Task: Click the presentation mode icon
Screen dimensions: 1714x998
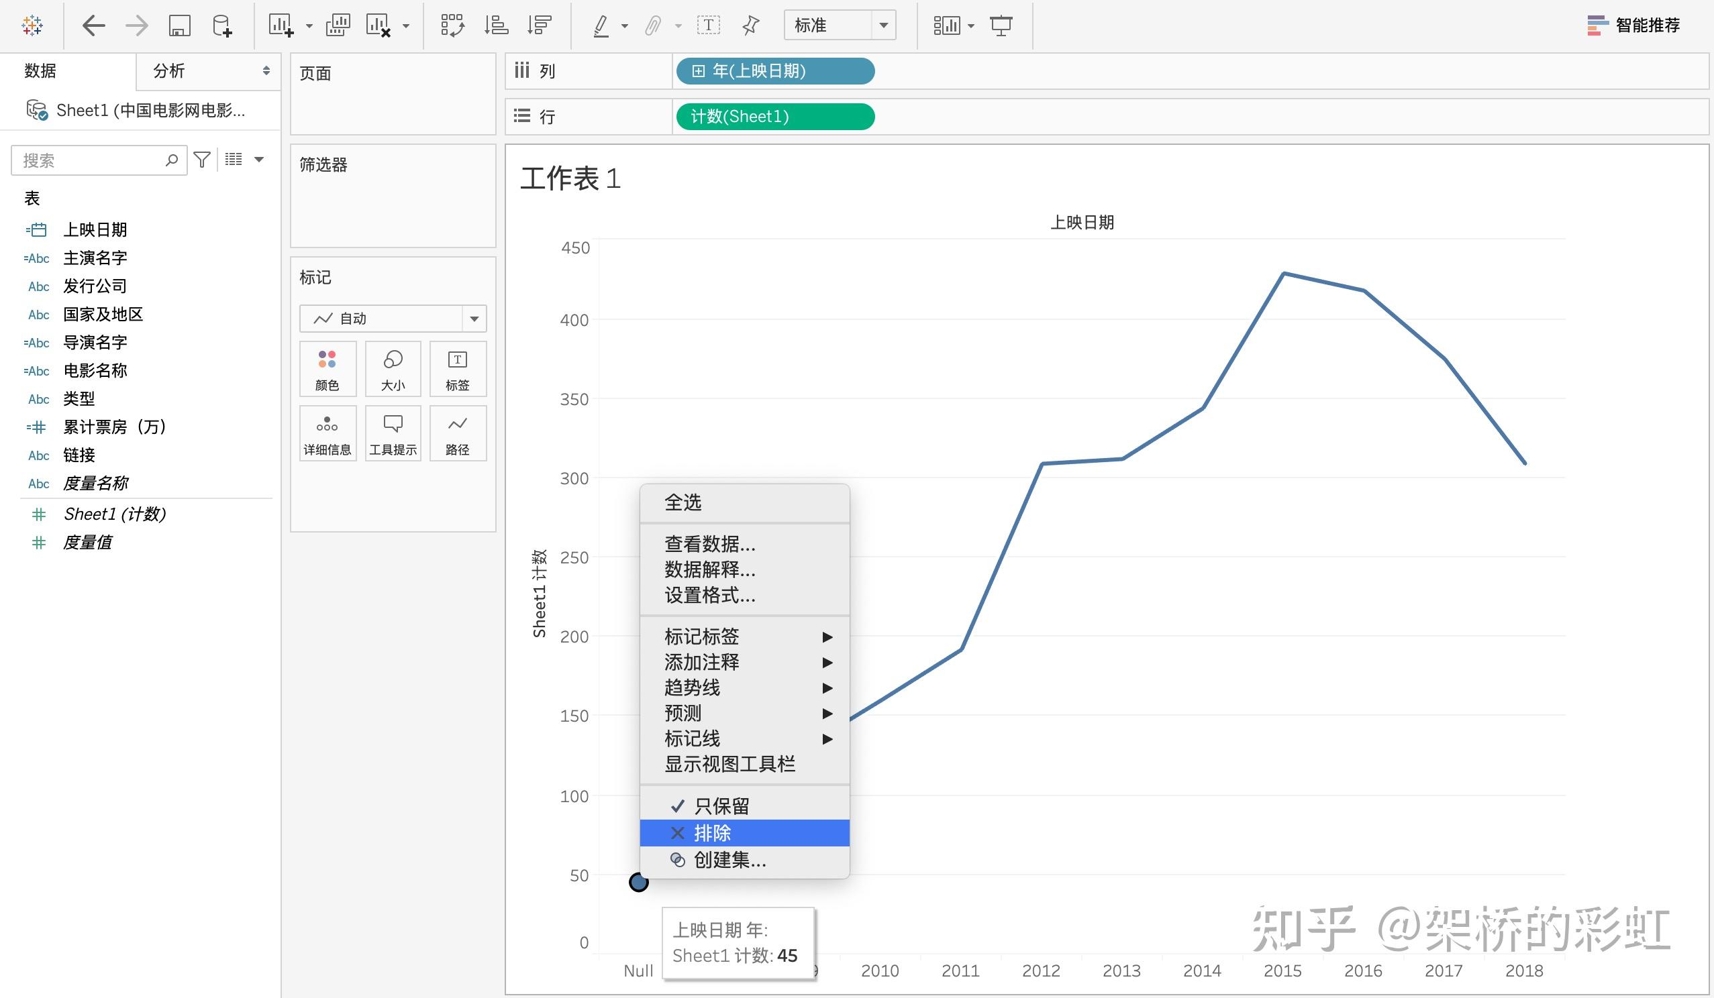Action: click(x=1001, y=26)
